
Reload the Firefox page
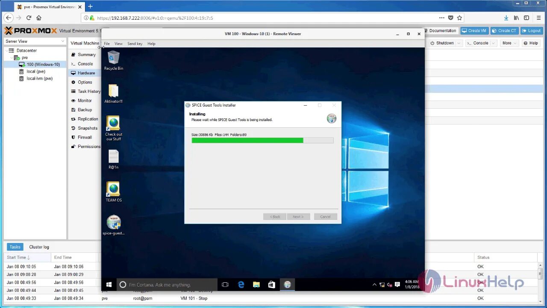pyautogui.click(x=29, y=18)
